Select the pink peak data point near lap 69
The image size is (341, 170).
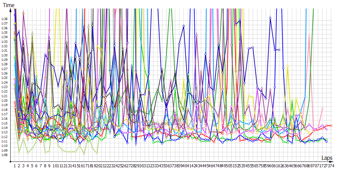[309, 37]
